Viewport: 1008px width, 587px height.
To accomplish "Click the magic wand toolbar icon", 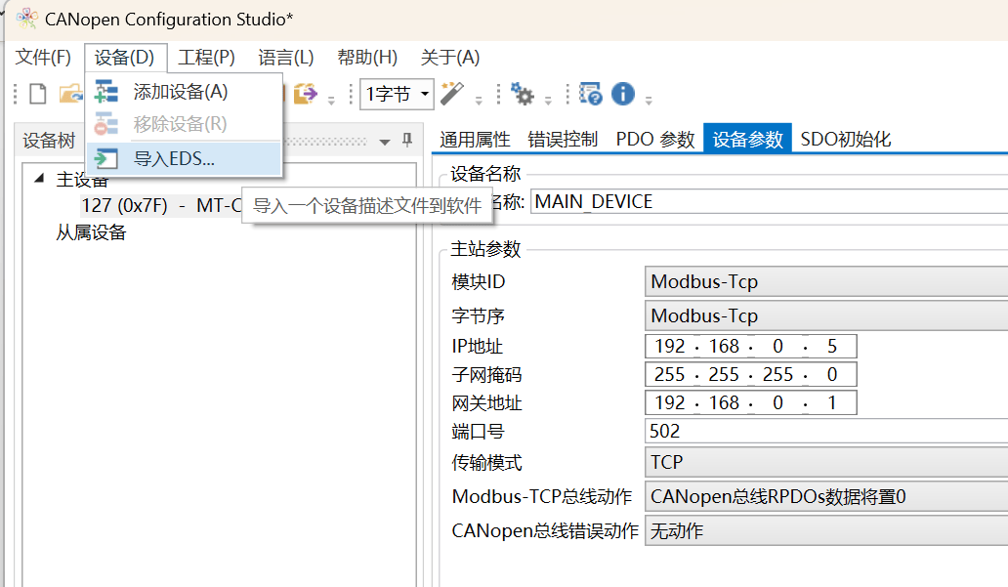I will (x=452, y=94).
